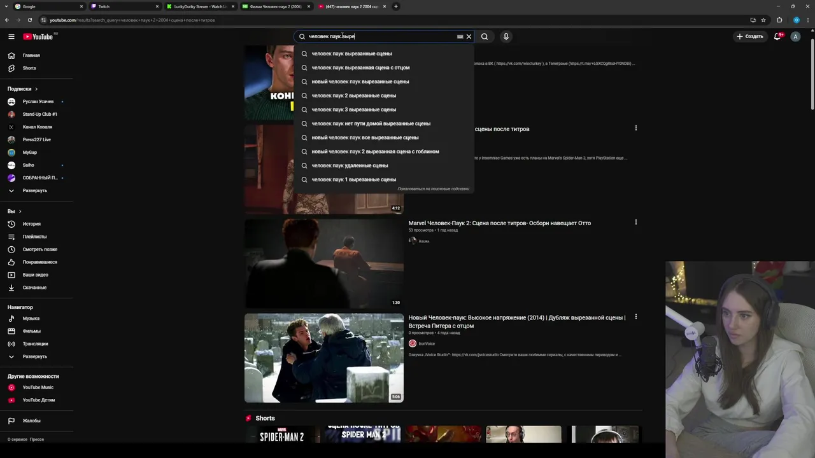Viewport: 815px width, 458px height.
Task: Open Ваши видео
Action: tap(36, 275)
